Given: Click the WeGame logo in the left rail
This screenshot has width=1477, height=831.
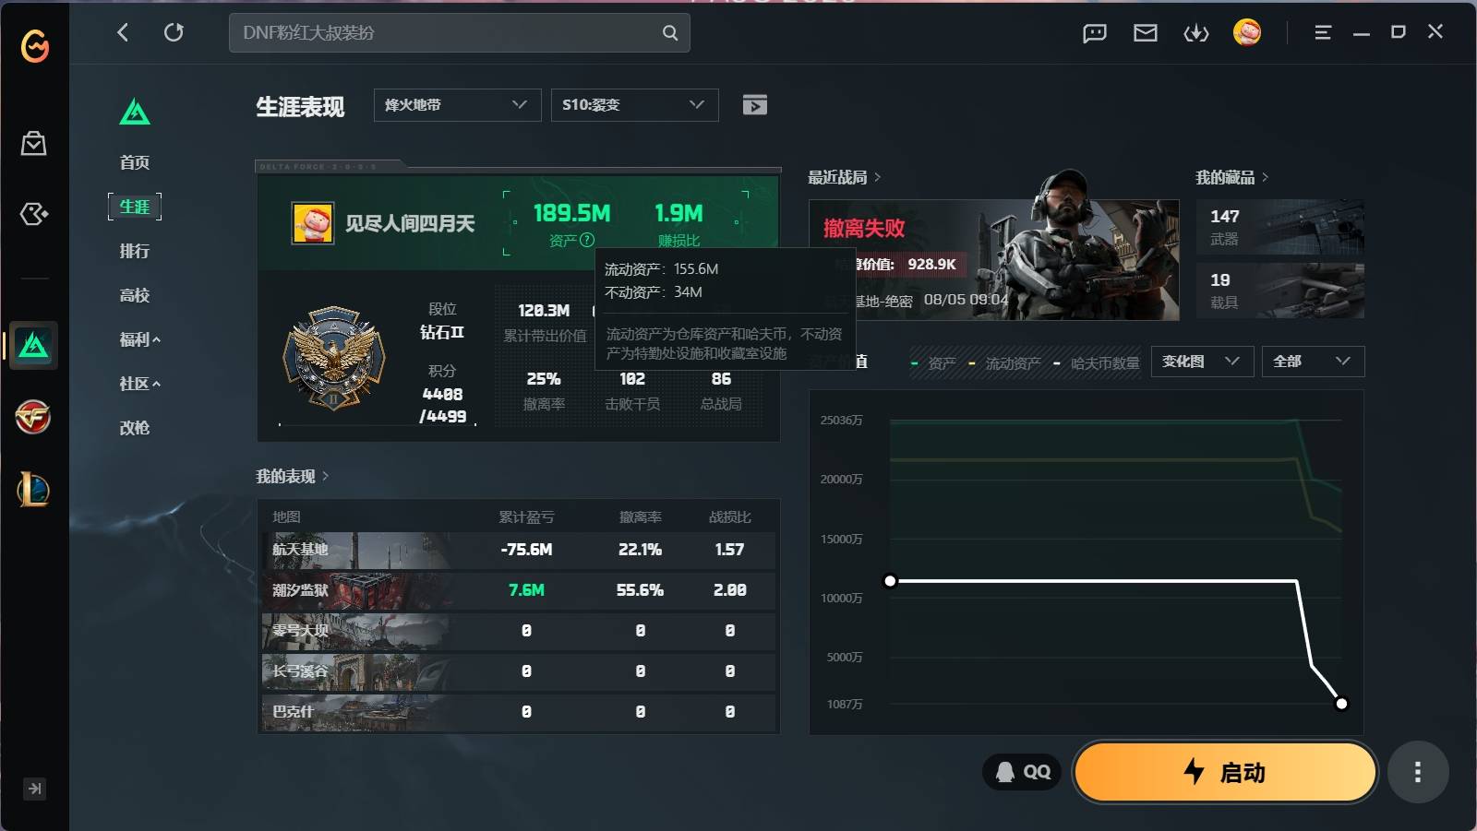Looking at the screenshot, I should pyautogui.click(x=35, y=45).
